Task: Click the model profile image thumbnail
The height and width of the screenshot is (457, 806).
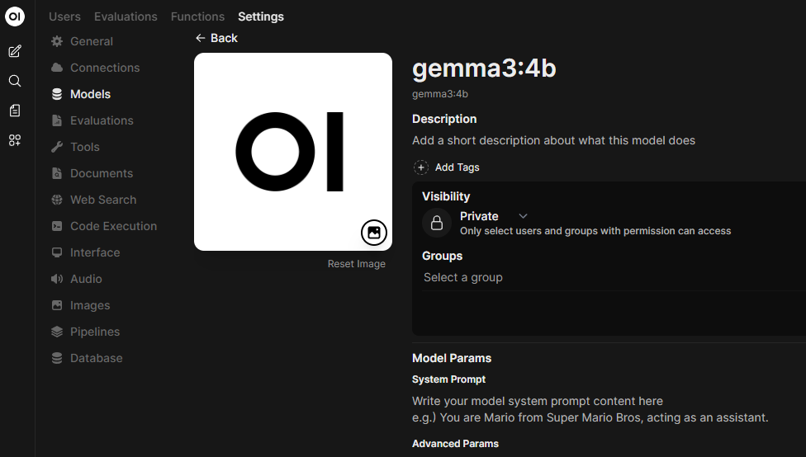Action: coord(293,152)
